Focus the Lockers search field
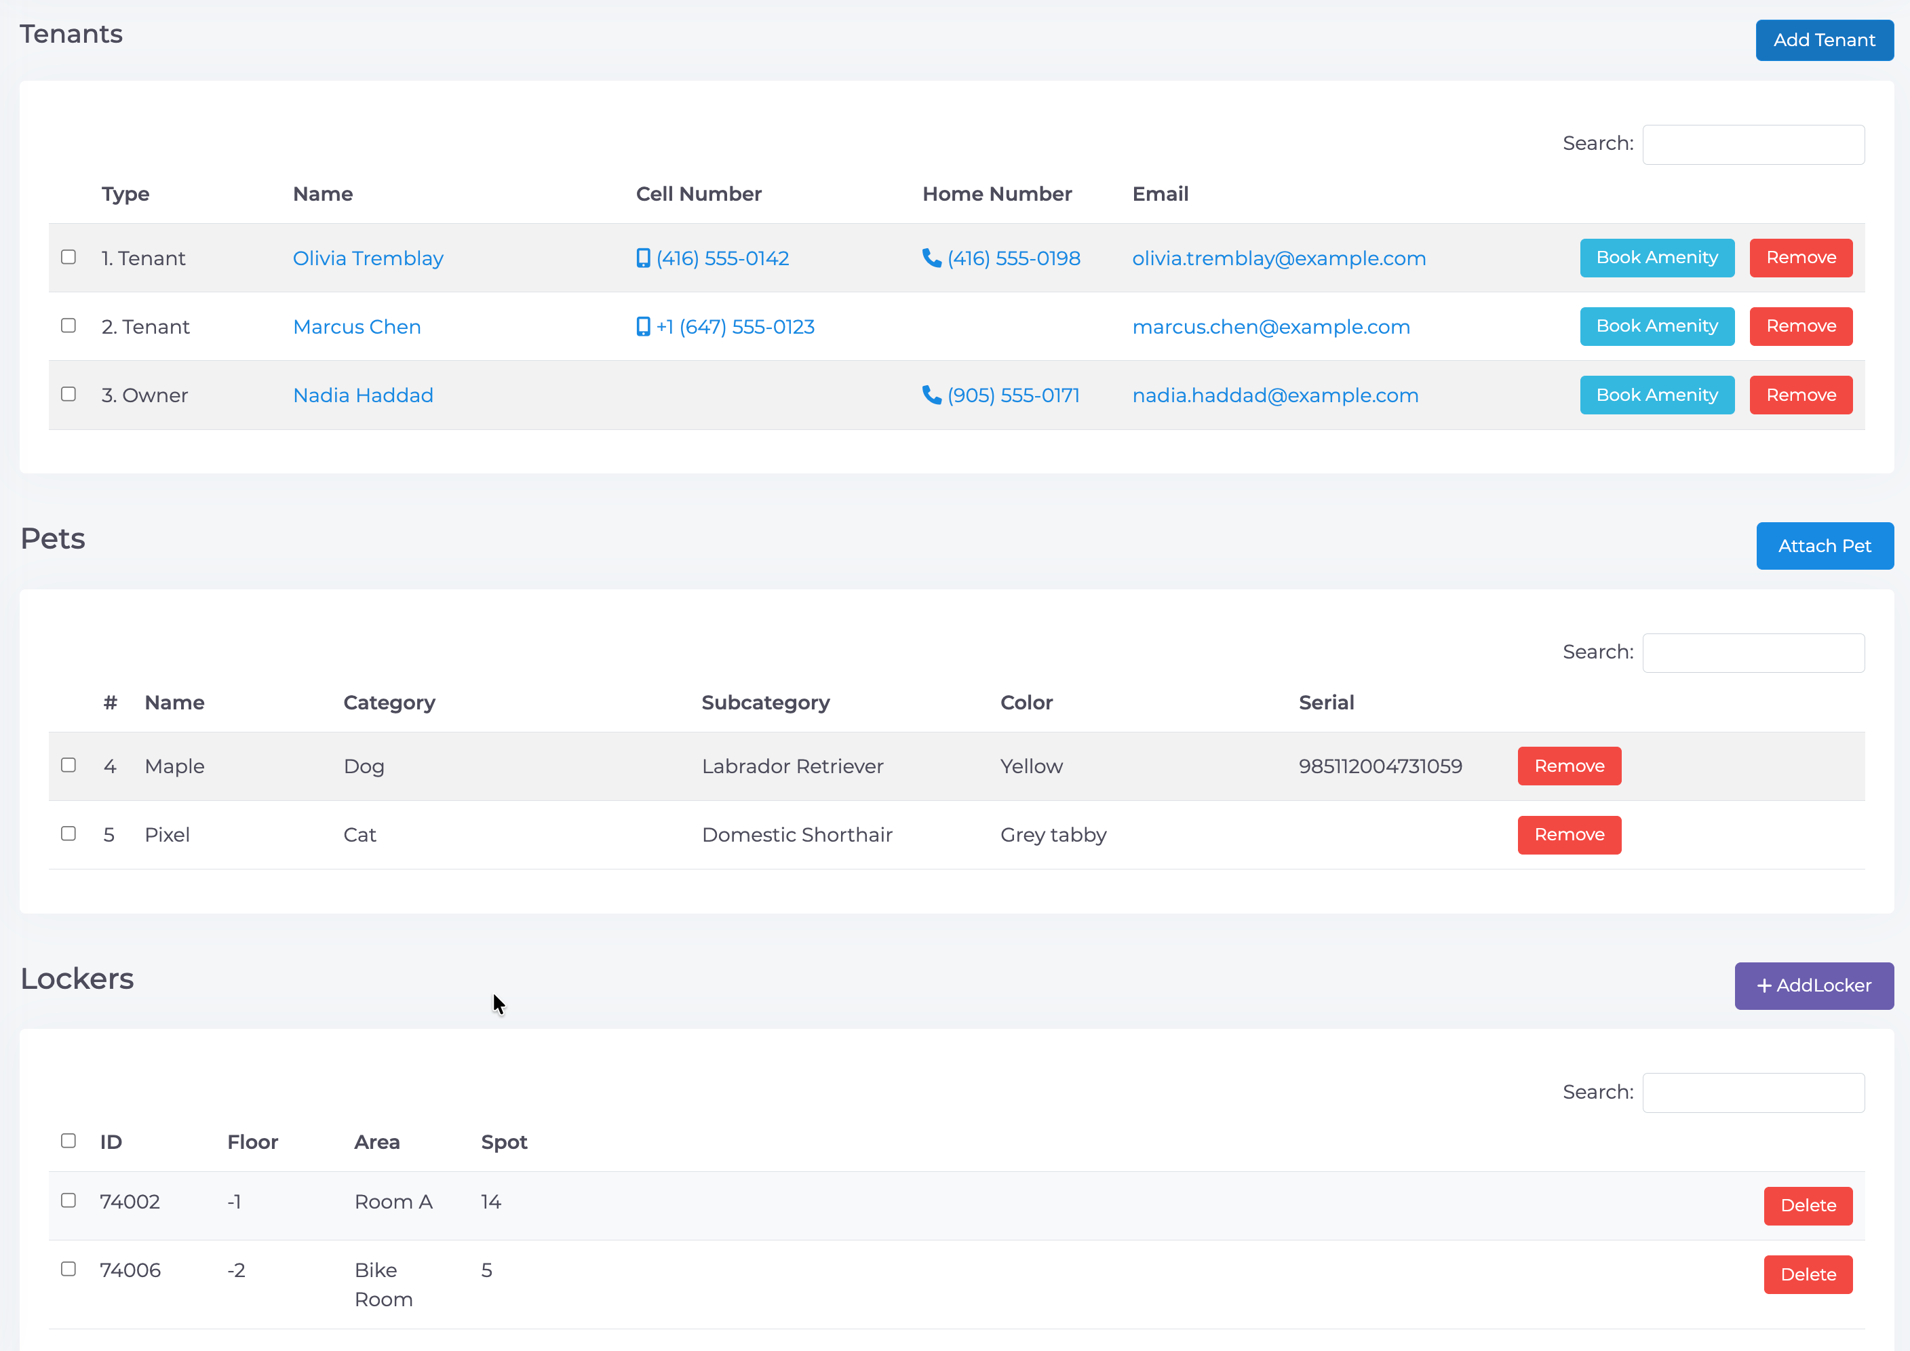The image size is (1910, 1351). [1753, 1093]
